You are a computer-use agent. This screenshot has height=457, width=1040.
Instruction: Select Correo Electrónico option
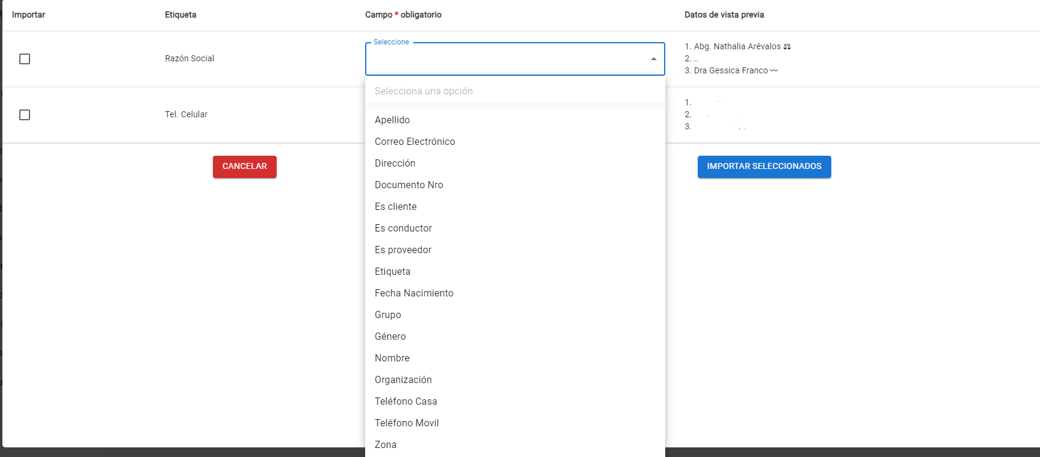[515, 142]
